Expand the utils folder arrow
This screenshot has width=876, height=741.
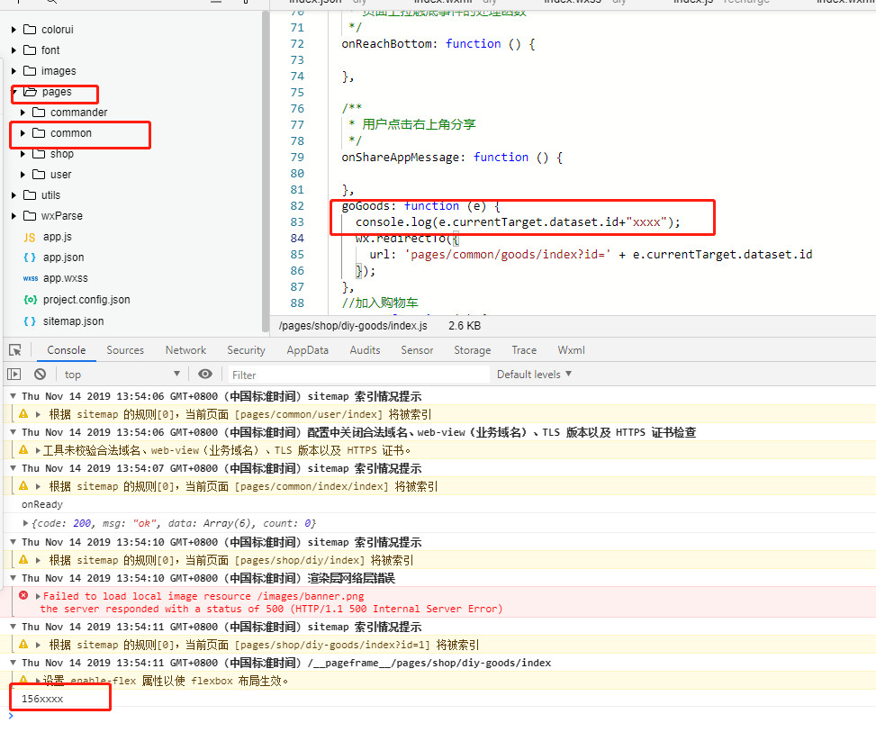(x=14, y=195)
